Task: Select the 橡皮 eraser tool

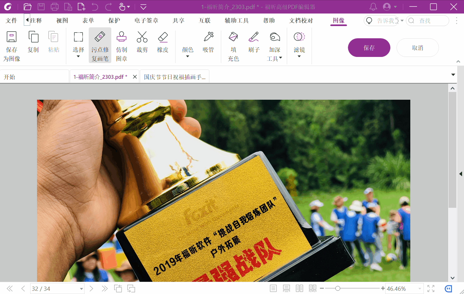Action: click(163, 42)
